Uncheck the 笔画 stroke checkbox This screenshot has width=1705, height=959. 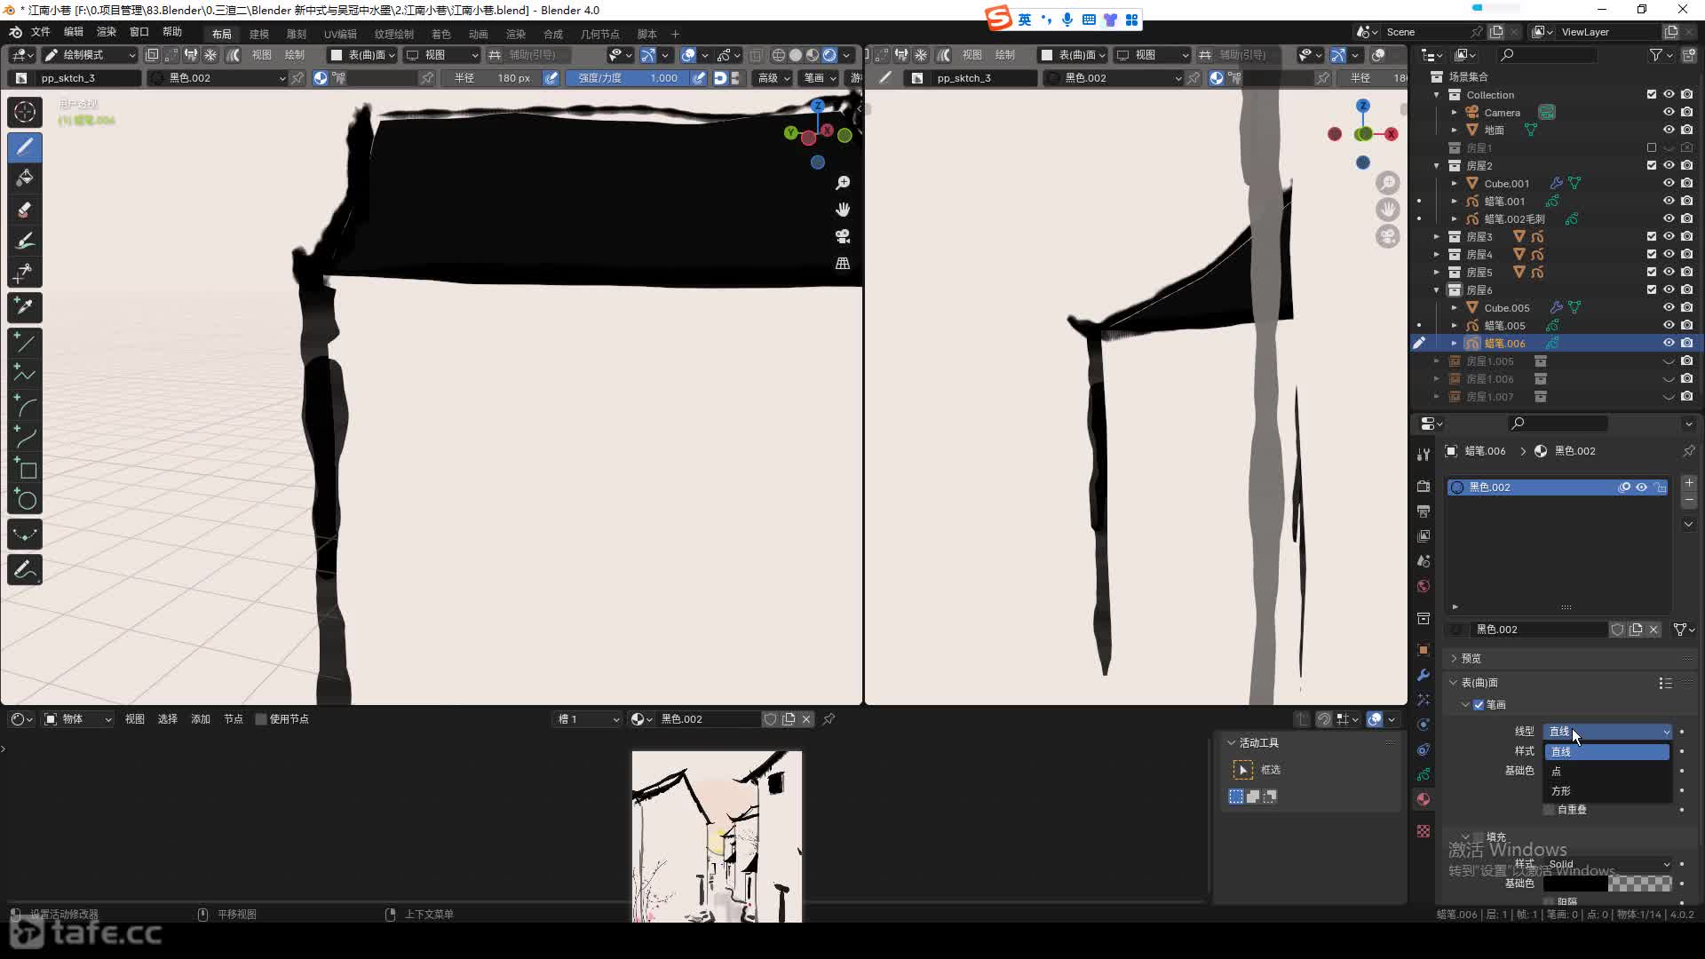click(1479, 705)
